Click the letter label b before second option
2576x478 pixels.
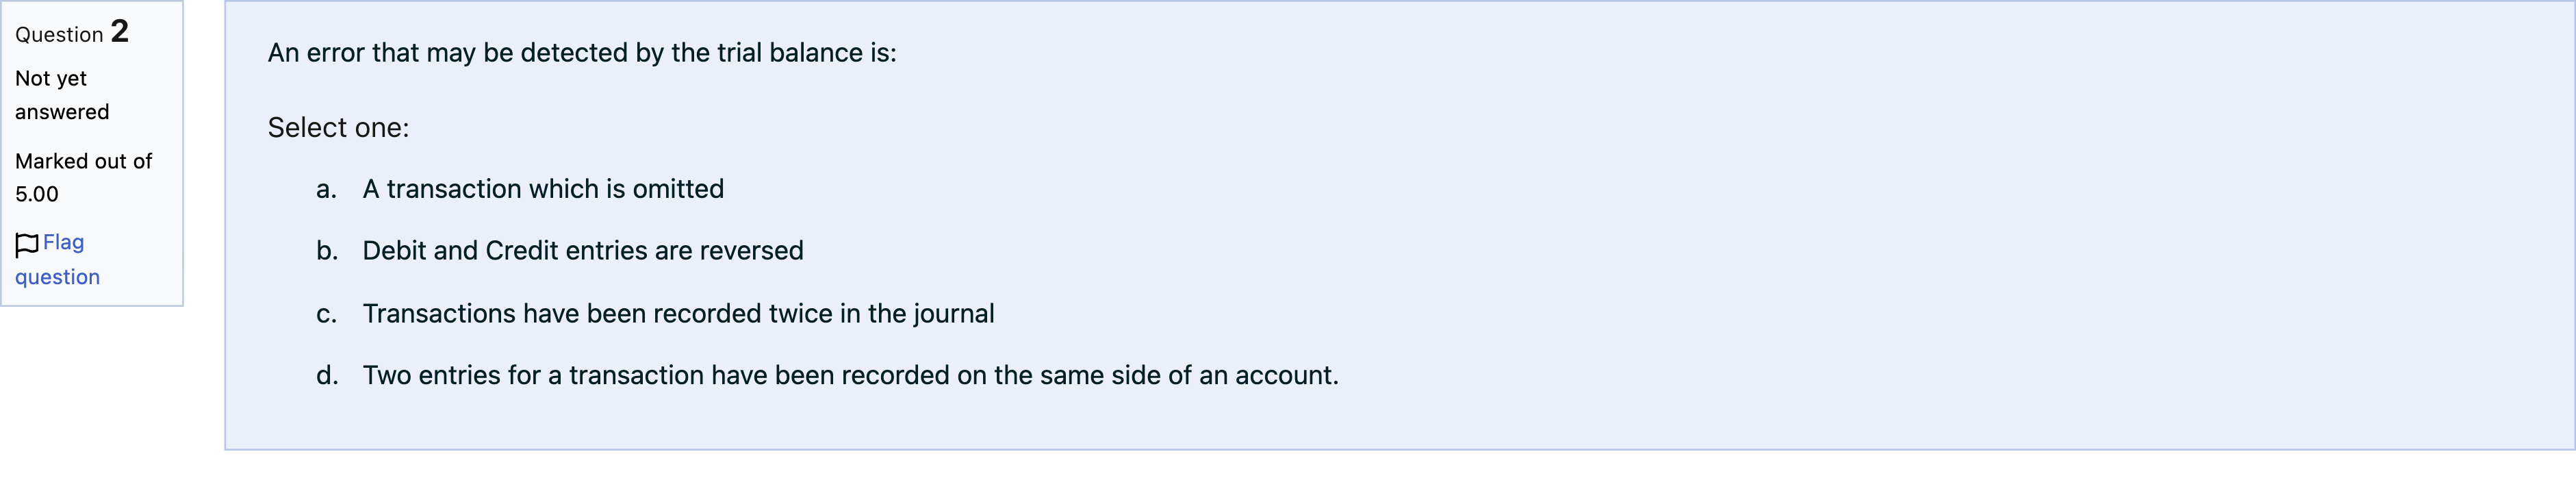(x=325, y=251)
